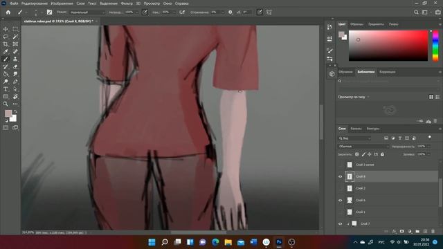
Task: Open brush blend mode dropdown Нормальный
Action: (x=87, y=12)
